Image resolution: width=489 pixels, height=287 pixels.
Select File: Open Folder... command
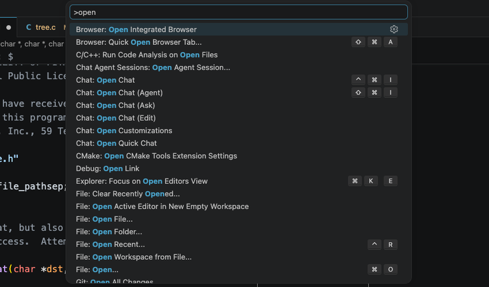(239, 231)
